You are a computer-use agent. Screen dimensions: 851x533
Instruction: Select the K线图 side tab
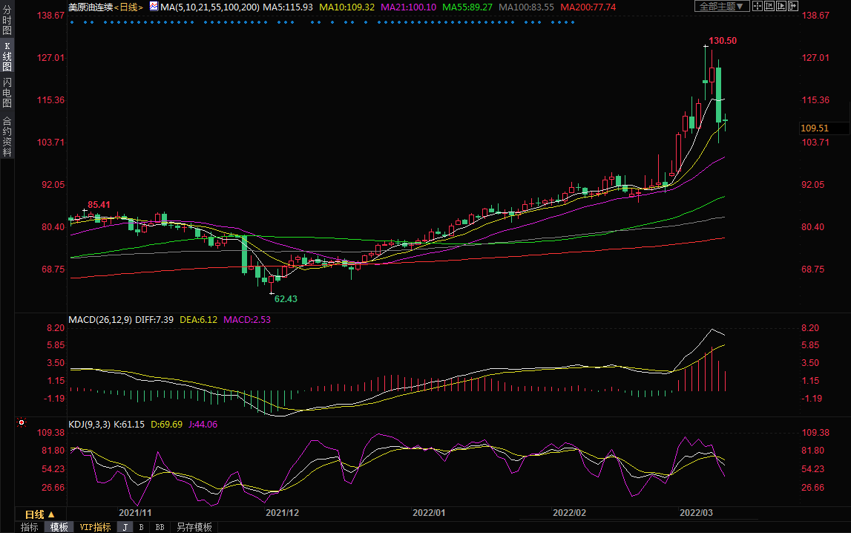[x=7, y=56]
